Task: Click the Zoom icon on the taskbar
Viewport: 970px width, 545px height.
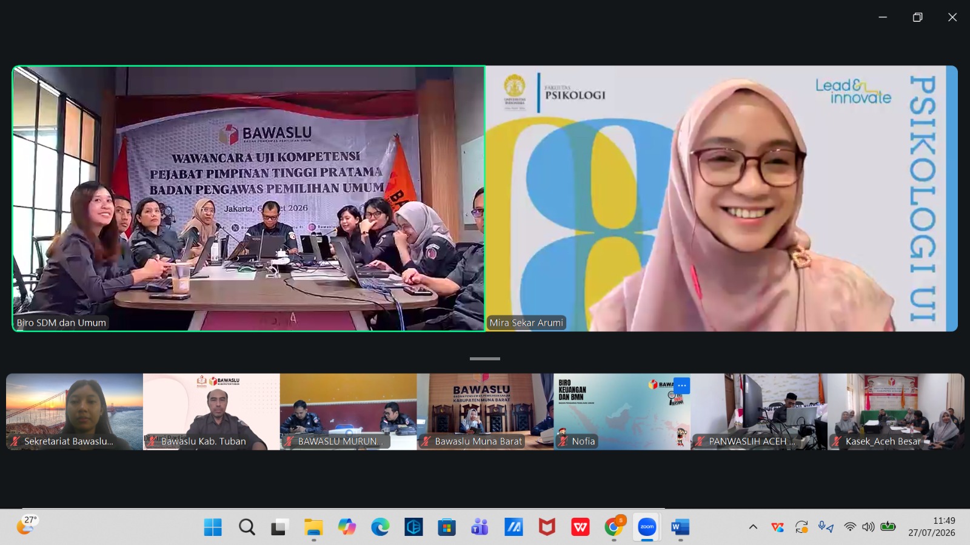Action: click(647, 527)
